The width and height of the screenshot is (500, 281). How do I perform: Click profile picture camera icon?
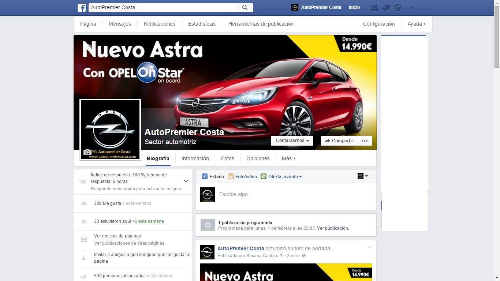point(87,152)
